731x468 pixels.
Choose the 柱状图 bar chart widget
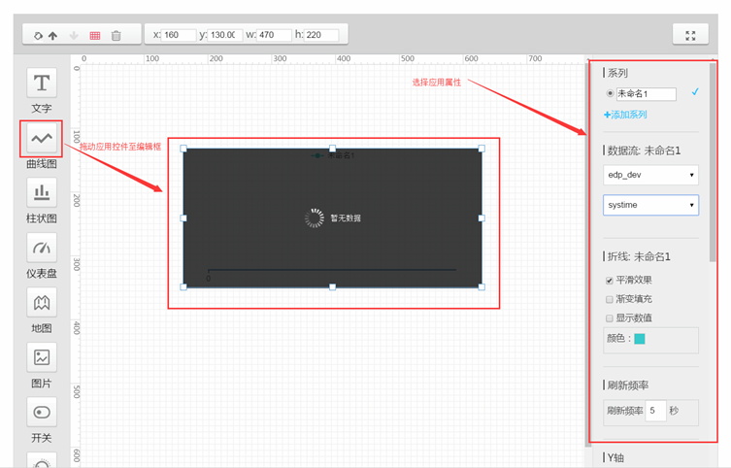[x=42, y=192]
